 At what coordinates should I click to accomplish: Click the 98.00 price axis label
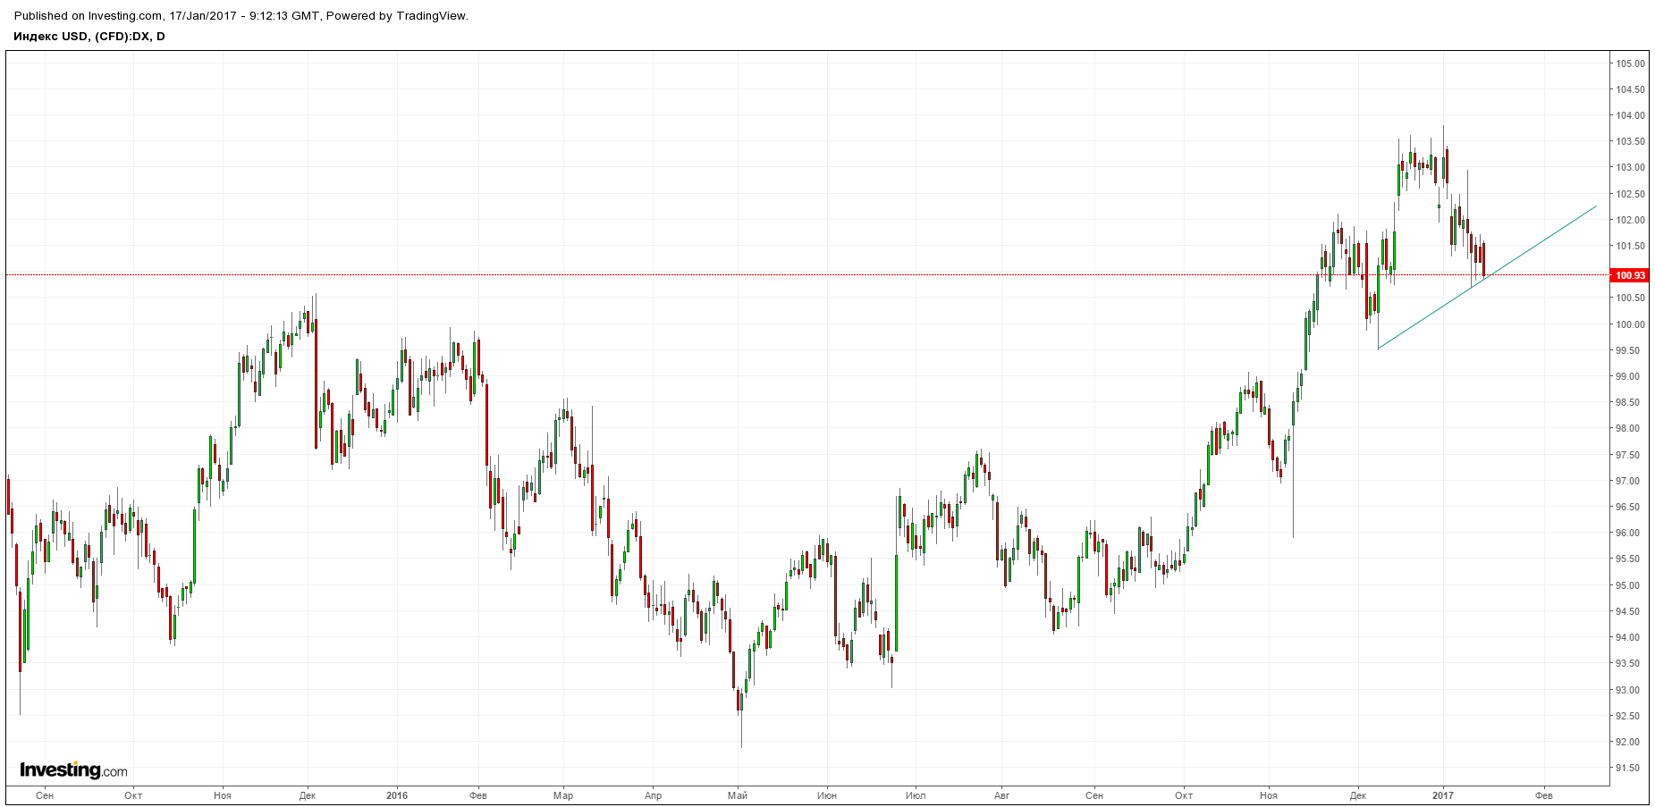coord(1627,428)
